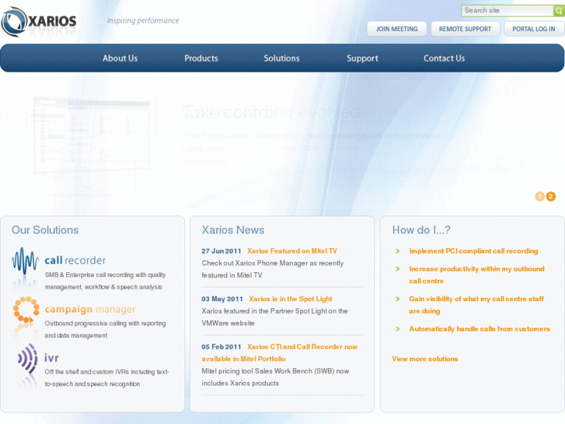
Task: Open the call recorder solution heading
Action: 75,260
